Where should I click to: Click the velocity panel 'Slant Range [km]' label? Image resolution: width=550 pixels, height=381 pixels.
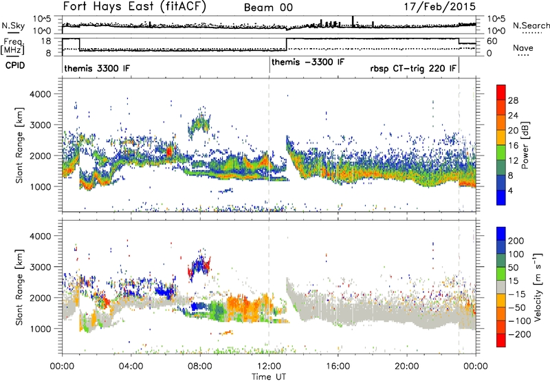click(19, 287)
